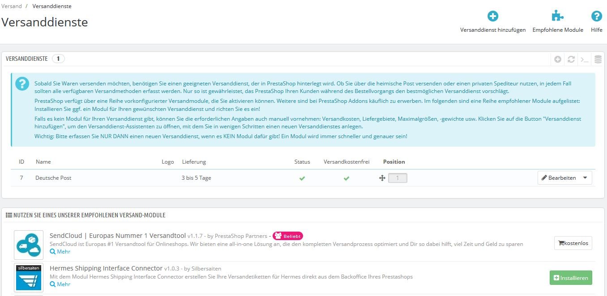Open SendCloud module title
Viewport: 607px width, 296px height.
117,236
